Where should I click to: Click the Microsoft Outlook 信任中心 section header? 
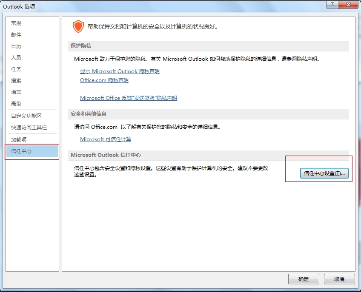click(106, 155)
